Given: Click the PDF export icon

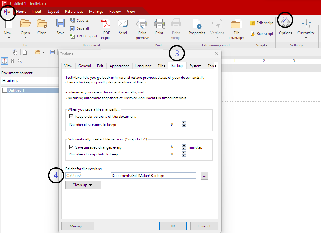Looking at the screenshot, I should tap(106, 25).
